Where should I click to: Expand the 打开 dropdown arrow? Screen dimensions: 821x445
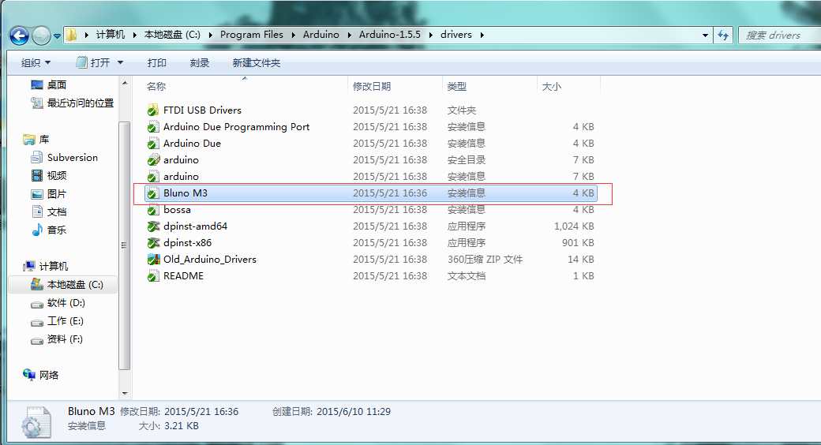click(x=121, y=63)
